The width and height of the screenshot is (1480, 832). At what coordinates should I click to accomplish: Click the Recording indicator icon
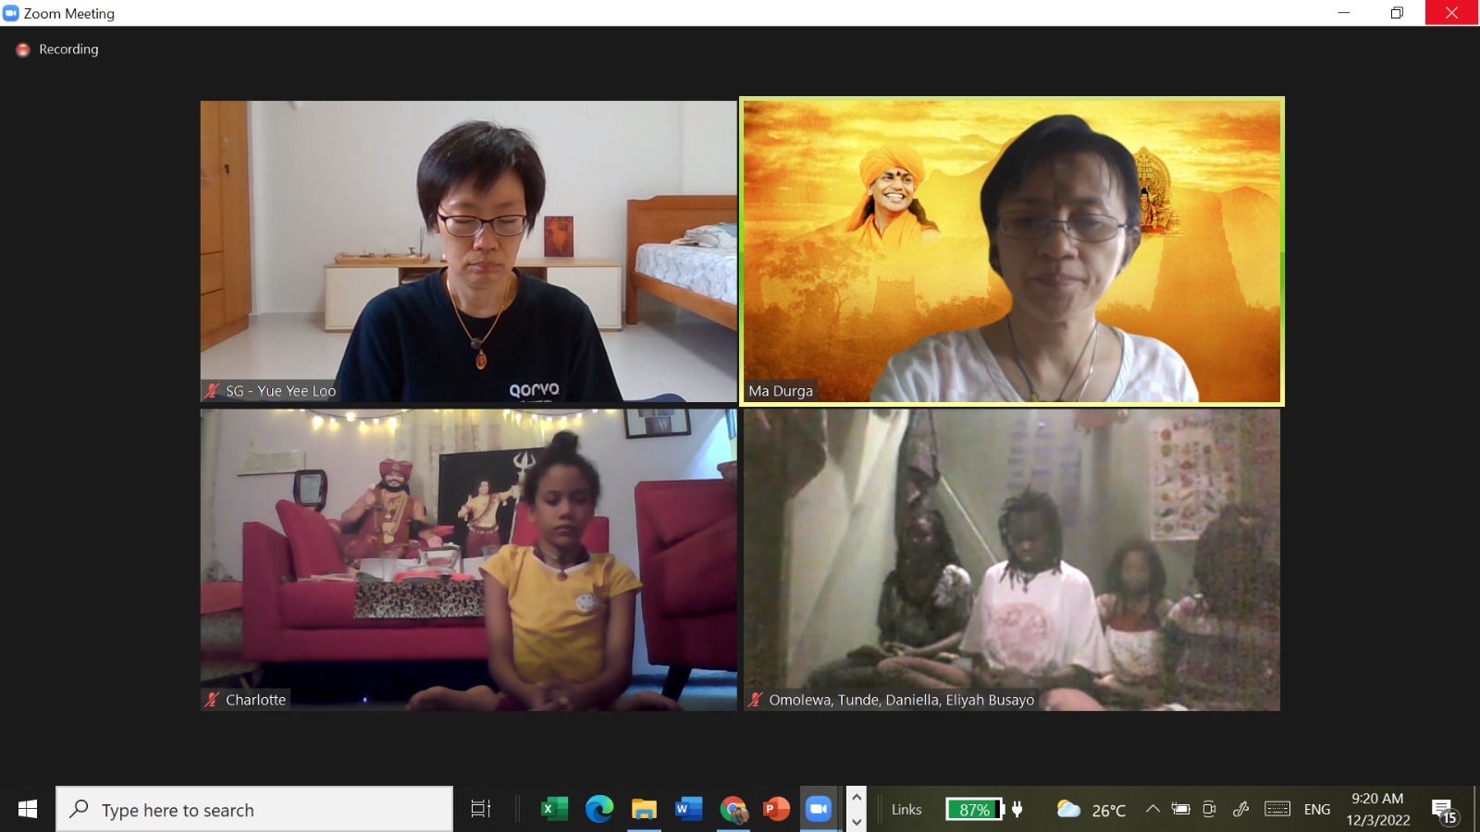23,50
